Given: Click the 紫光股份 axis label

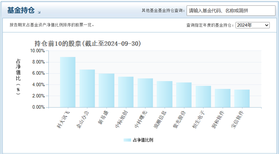Looking at the screenshot, I should point(179,120).
